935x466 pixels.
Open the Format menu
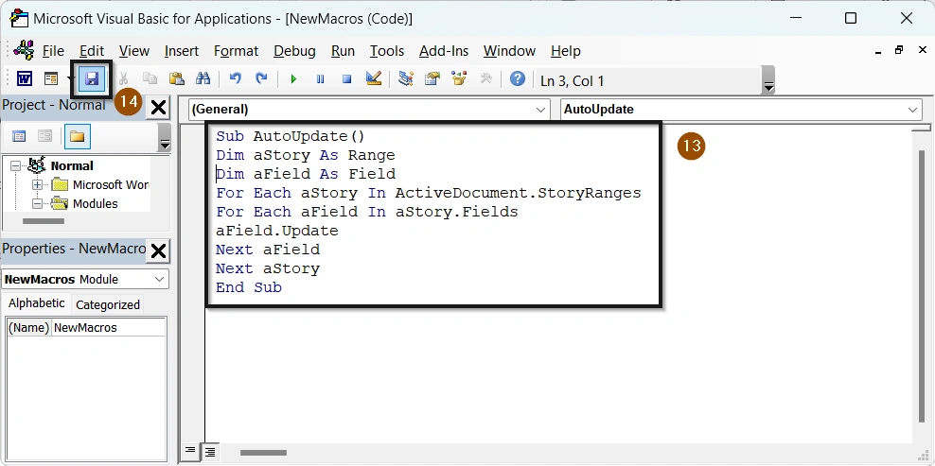click(x=237, y=51)
